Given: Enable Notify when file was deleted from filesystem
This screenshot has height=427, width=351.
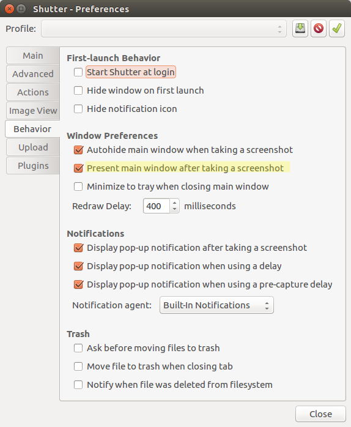Looking at the screenshot, I should (78, 385).
